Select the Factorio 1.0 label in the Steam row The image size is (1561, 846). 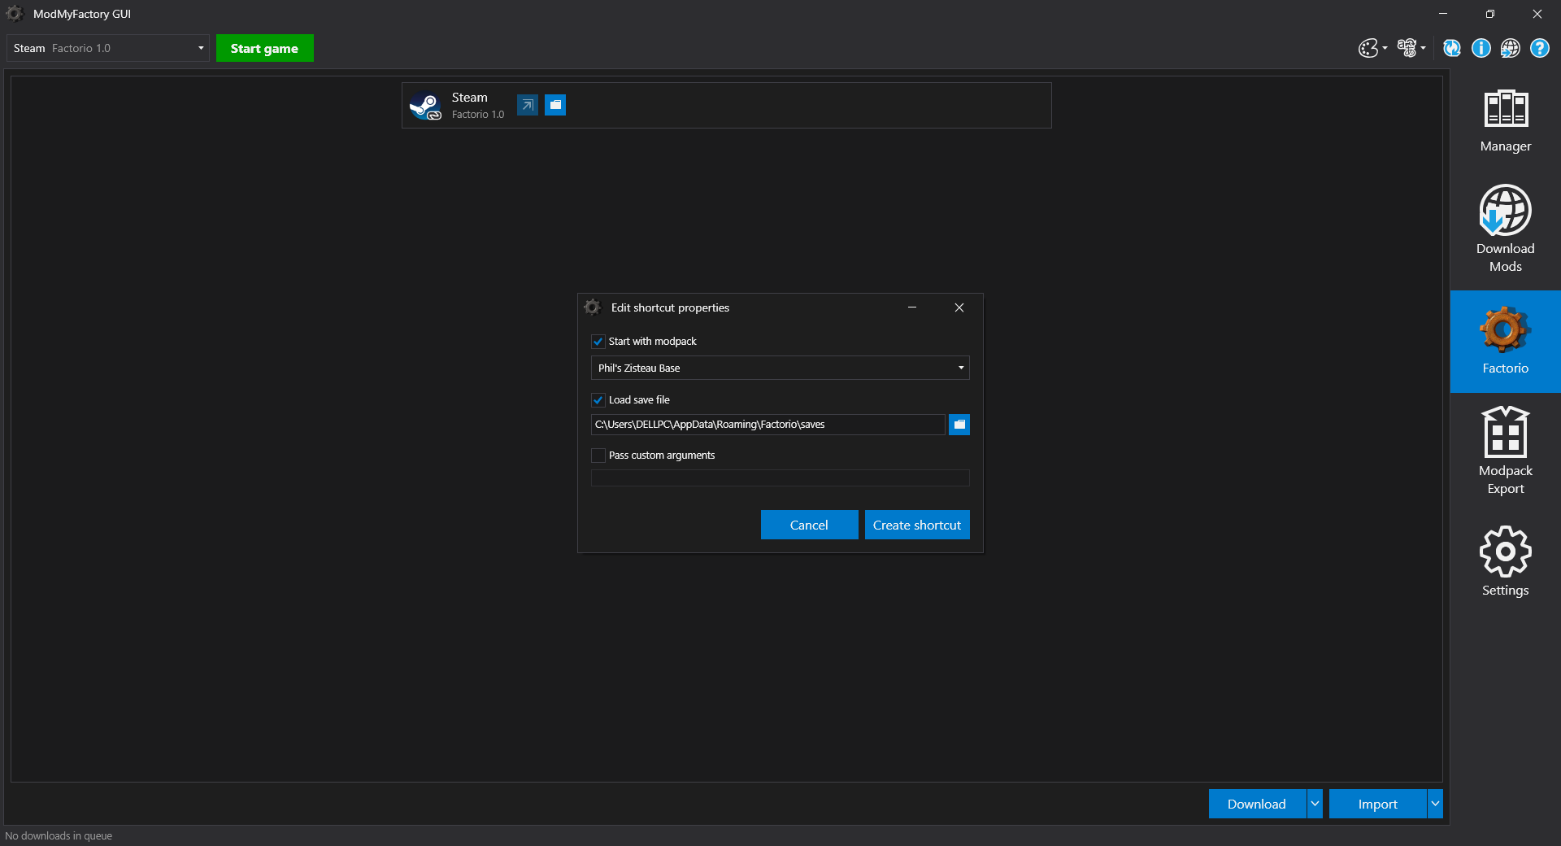point(478,115)
